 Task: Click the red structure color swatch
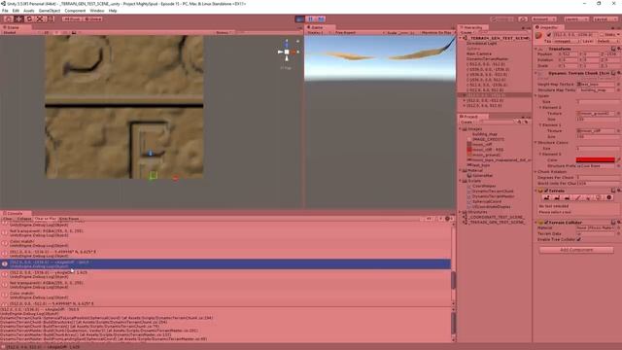(x=595, y=159)
